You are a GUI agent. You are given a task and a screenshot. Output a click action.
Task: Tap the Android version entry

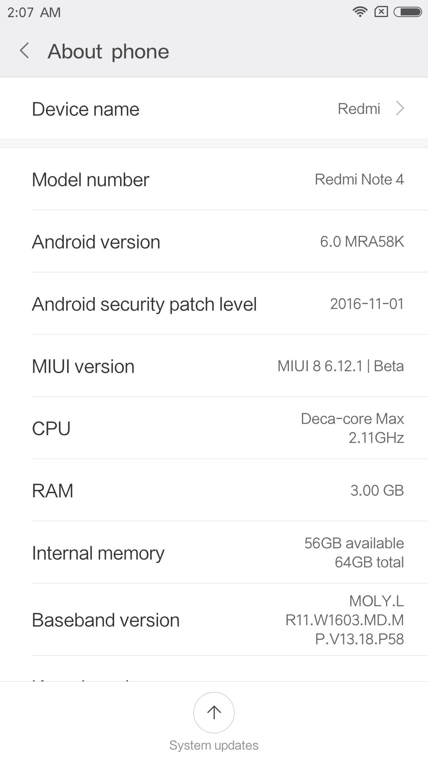(x=214, y=241)
